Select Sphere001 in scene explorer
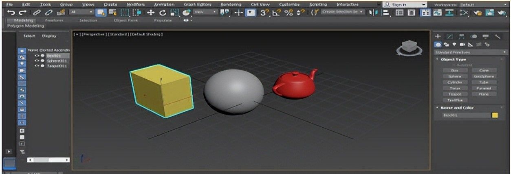The image size is (511, 174). click(x=57, y=61)
